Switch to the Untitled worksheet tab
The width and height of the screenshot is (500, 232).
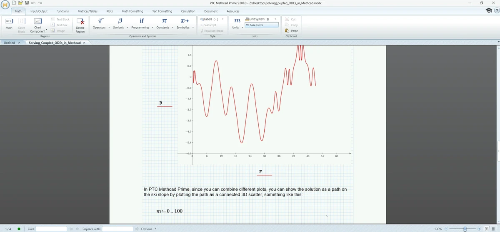click(x=9, y=43)
